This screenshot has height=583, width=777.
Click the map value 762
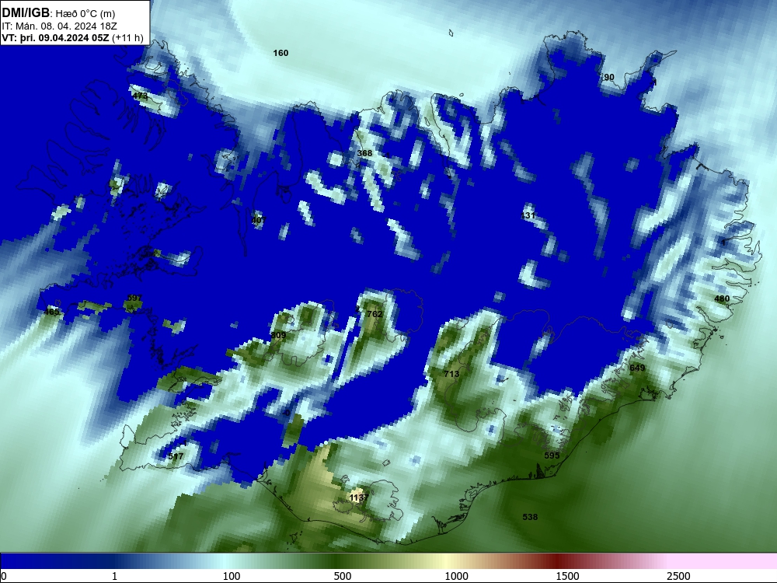375,314
